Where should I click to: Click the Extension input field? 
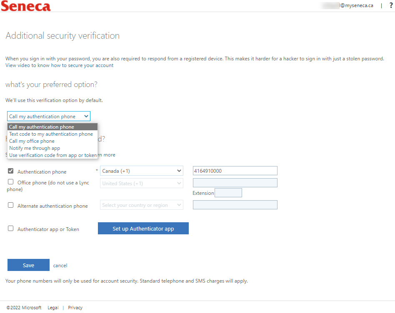228,193
